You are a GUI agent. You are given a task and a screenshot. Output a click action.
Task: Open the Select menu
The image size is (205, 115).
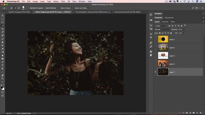[56, 1]
